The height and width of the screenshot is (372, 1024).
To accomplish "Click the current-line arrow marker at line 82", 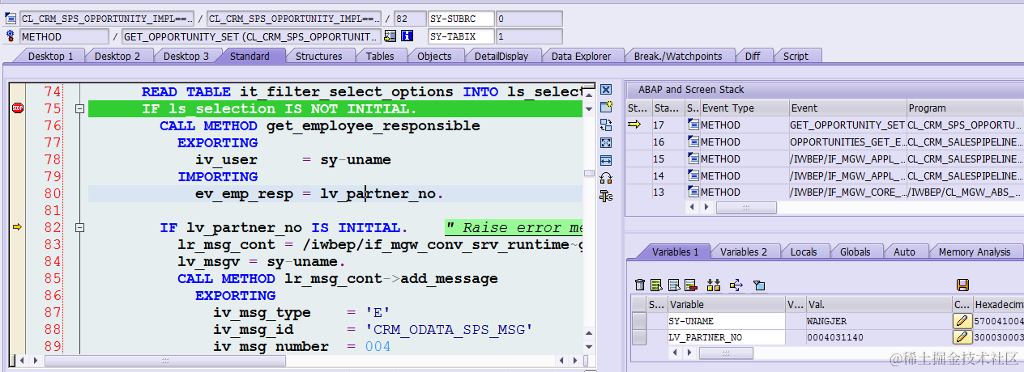I will pyautogui.click(x=18, y=228).
